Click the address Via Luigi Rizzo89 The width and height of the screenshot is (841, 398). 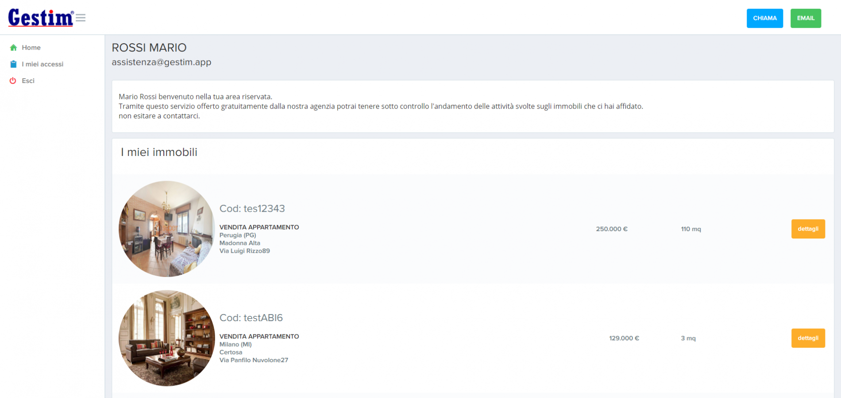[245, 251]
